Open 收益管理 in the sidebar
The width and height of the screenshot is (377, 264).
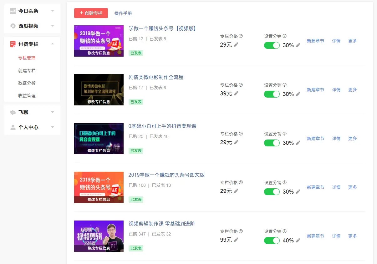click(x=27, y=96)
